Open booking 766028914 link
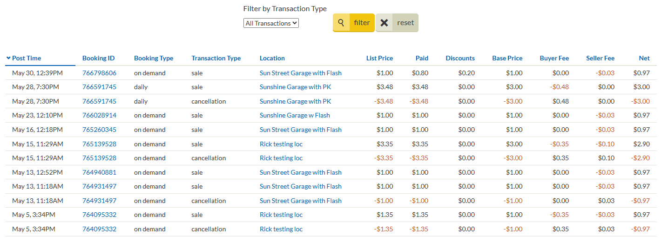This screenshot has height=242, width=668. click(x=99, y=115)
